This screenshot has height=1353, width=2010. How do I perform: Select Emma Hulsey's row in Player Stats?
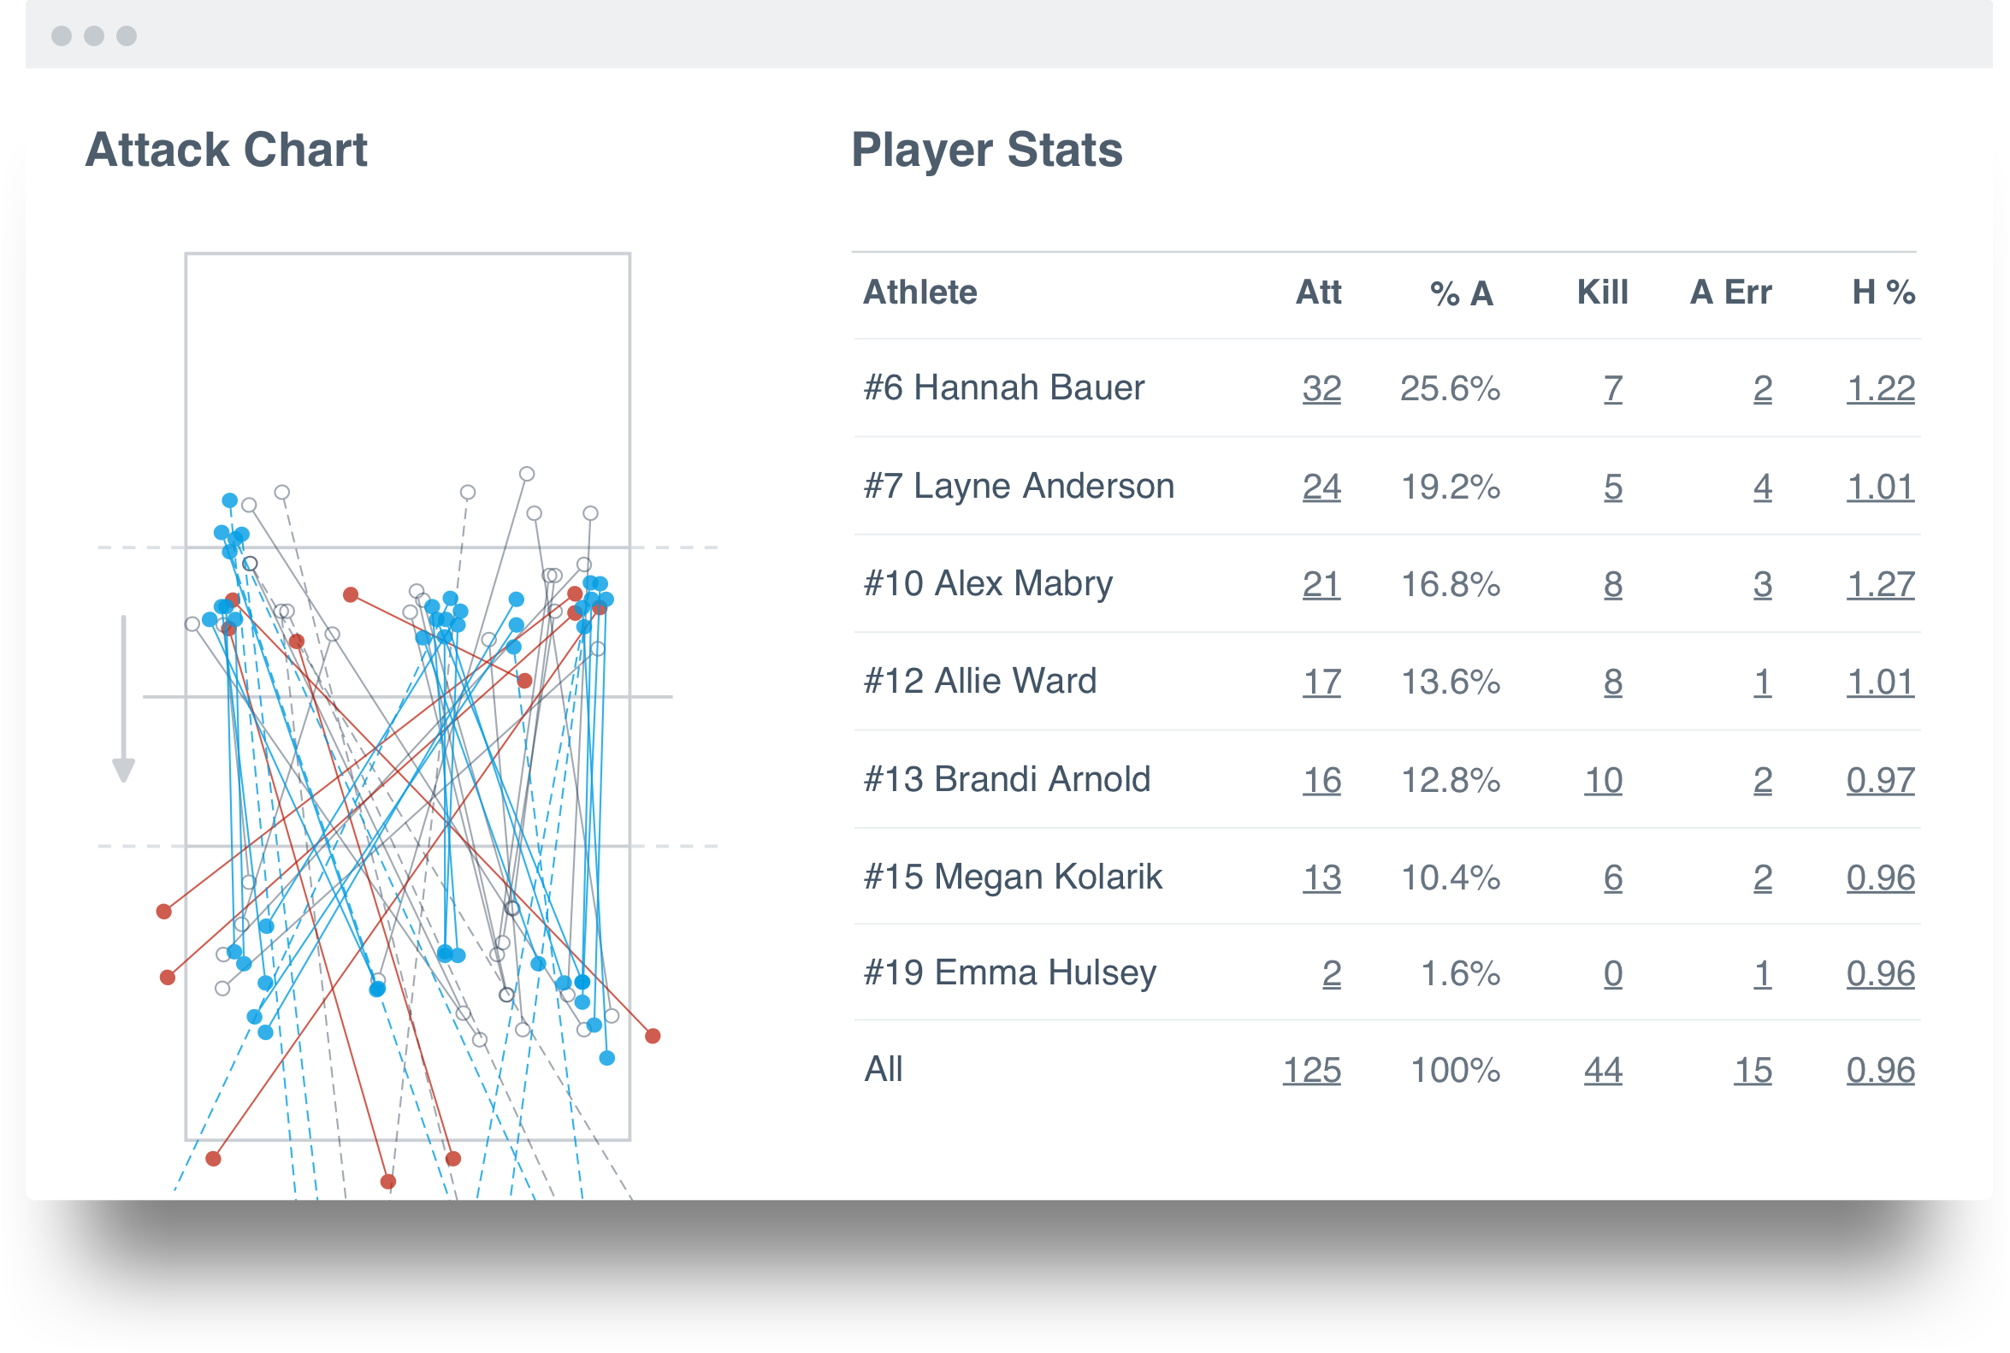[x=1012, y=972]
